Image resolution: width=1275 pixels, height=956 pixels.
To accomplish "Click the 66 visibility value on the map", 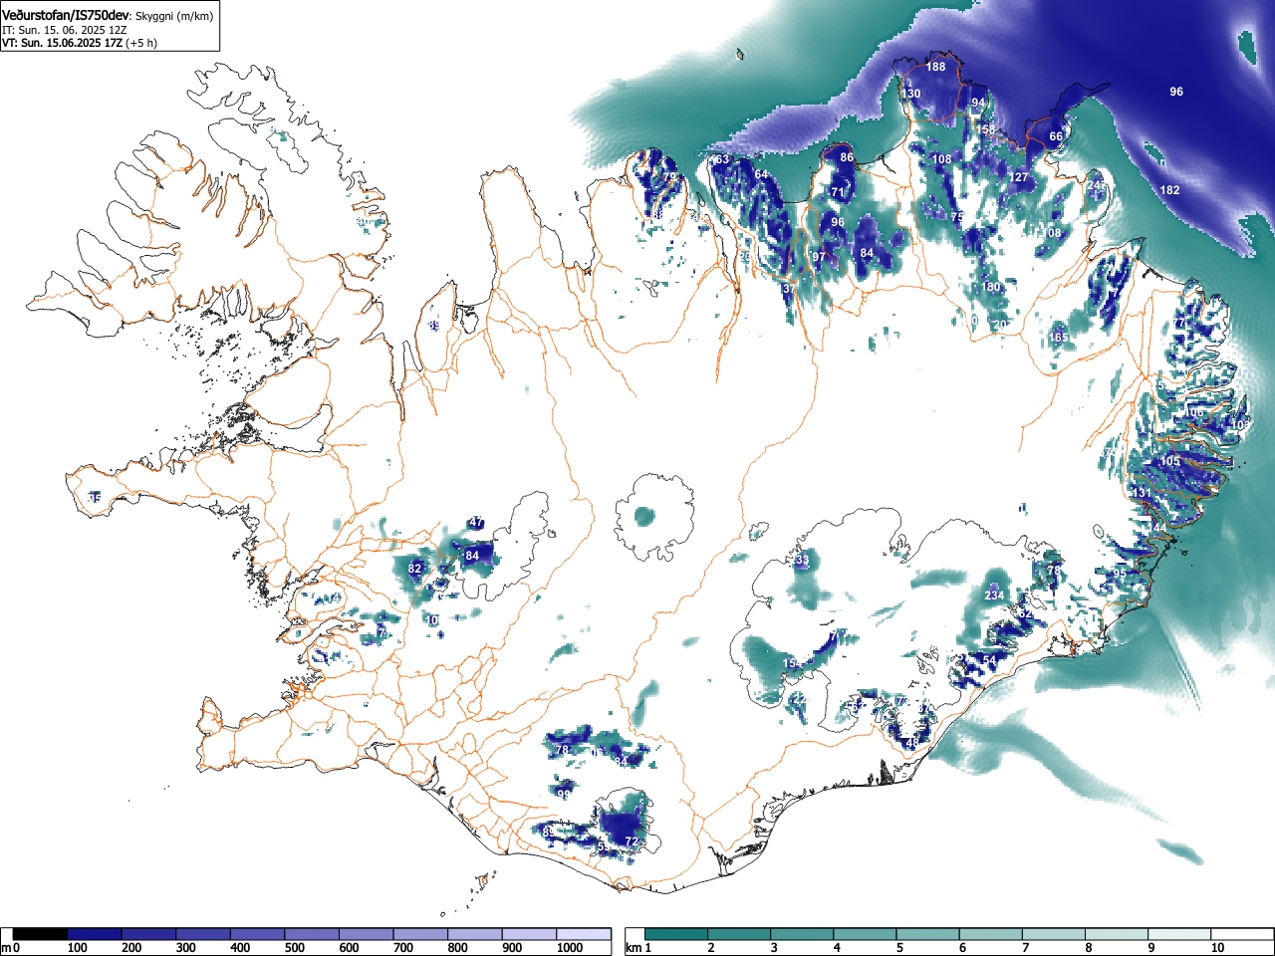I will (x=1056, y=136).
